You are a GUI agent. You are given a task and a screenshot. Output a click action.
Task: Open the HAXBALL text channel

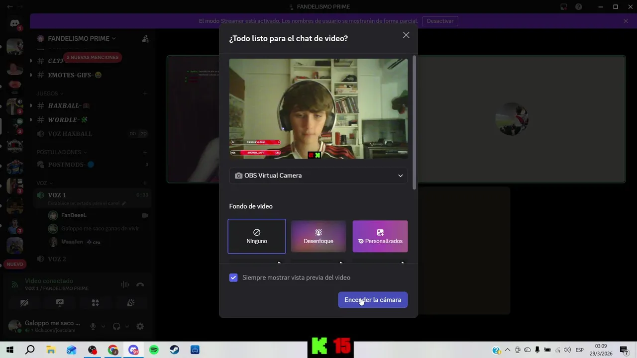[69, 106]
